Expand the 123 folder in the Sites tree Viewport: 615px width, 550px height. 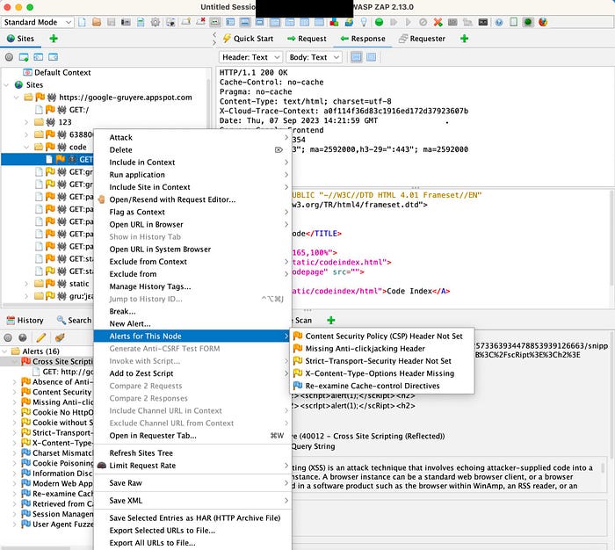(26, 122)
